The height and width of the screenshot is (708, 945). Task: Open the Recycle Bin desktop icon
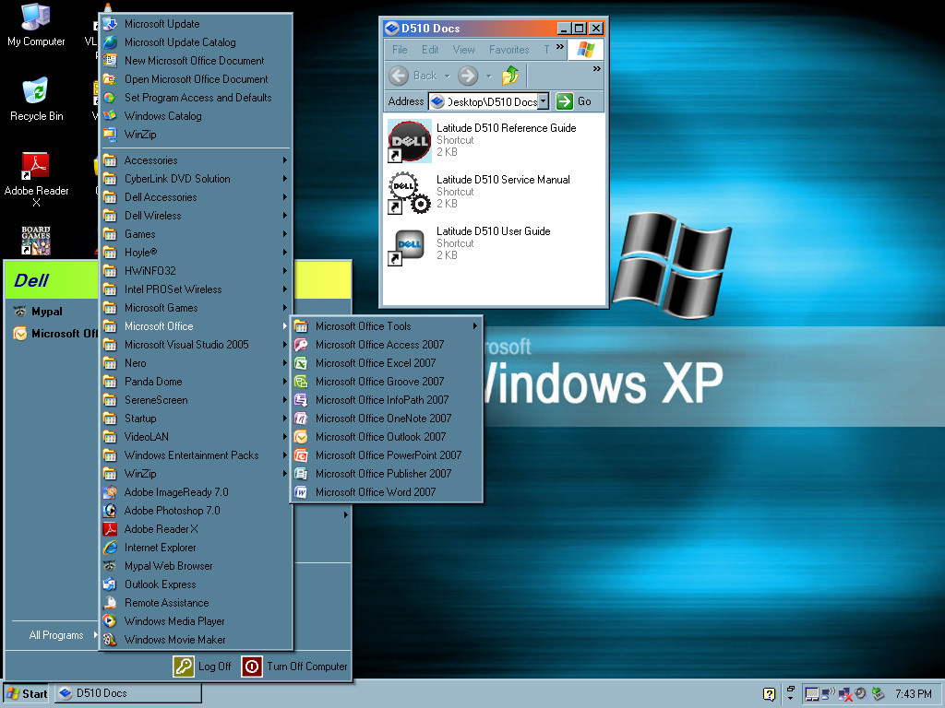[36, 100]
